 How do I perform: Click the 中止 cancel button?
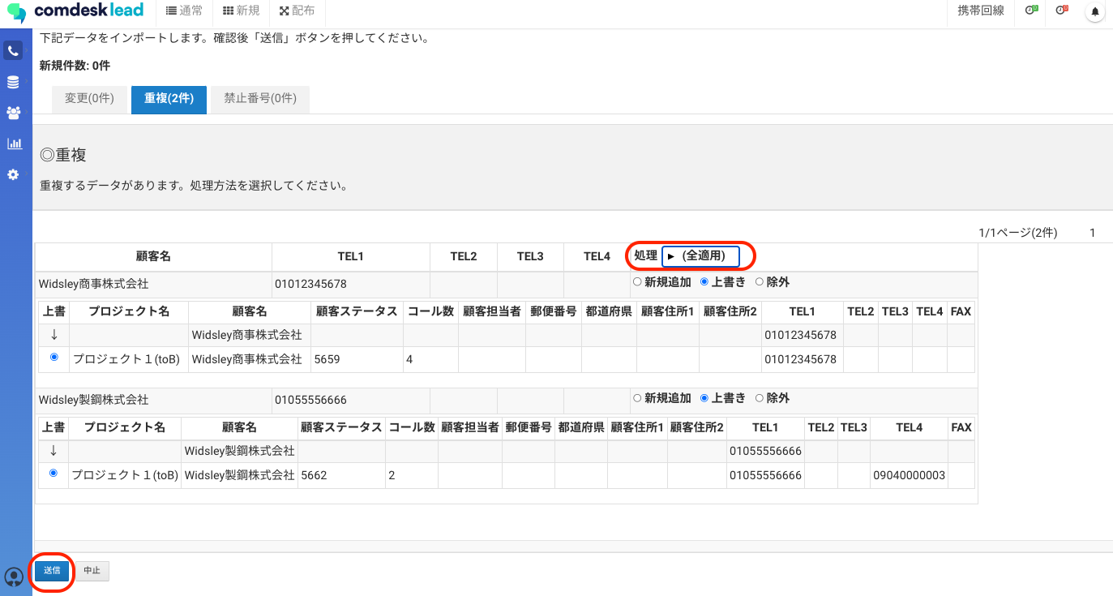click(x=92, y=571)
